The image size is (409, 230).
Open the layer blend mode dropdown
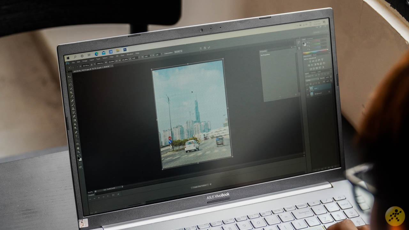[312, 80]
